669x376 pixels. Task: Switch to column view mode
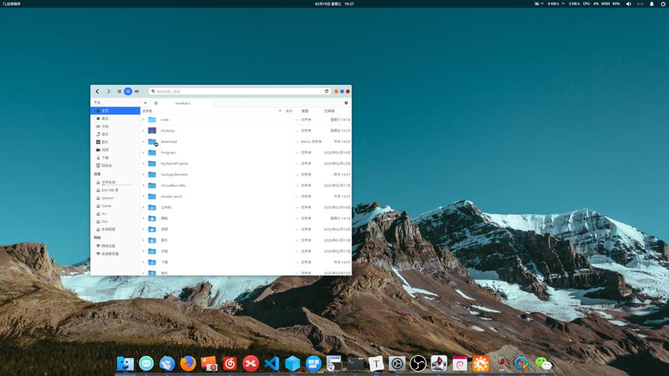137,91
